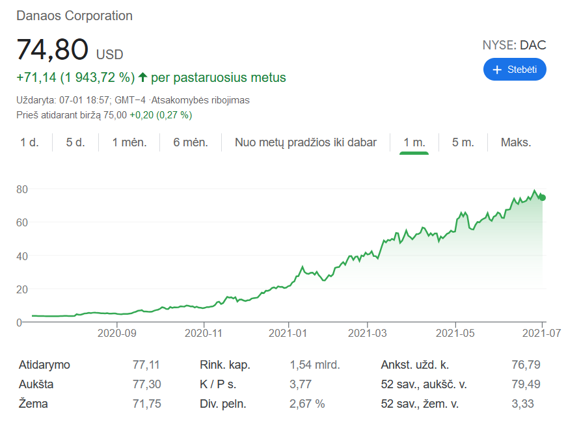566x424 pixels.
Task: Switch to the 1 mėn. range
Action: [x=129, y=142]
